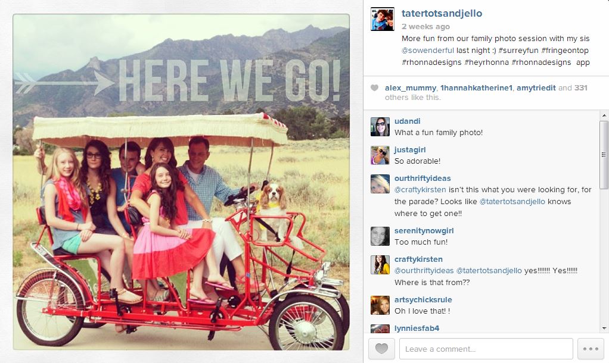
Task: Open the tatertotsandjello username link
Action: 442,13
